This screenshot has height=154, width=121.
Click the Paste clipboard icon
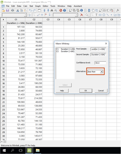tap(25, 10)
